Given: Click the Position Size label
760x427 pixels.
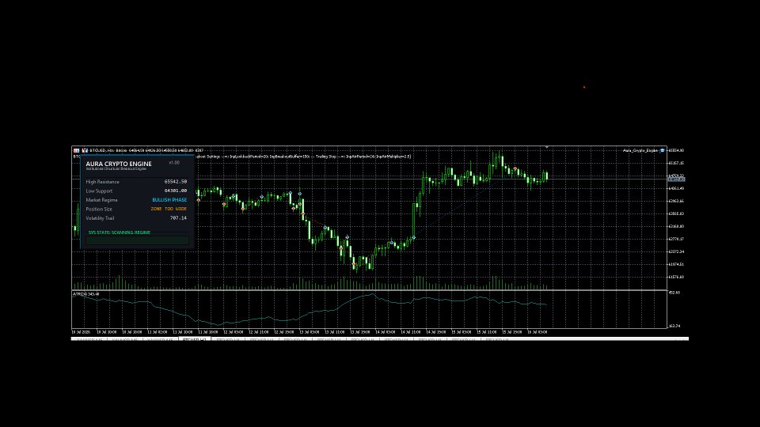Looking at the screenshot, I should (99, 209).
